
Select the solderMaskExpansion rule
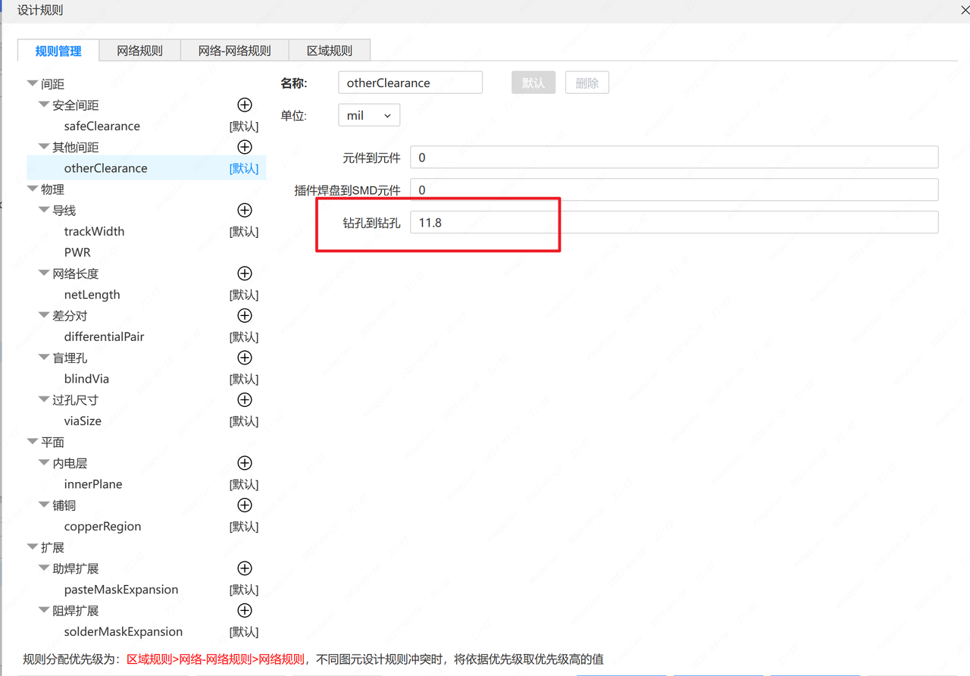click(x=124, y=631)
